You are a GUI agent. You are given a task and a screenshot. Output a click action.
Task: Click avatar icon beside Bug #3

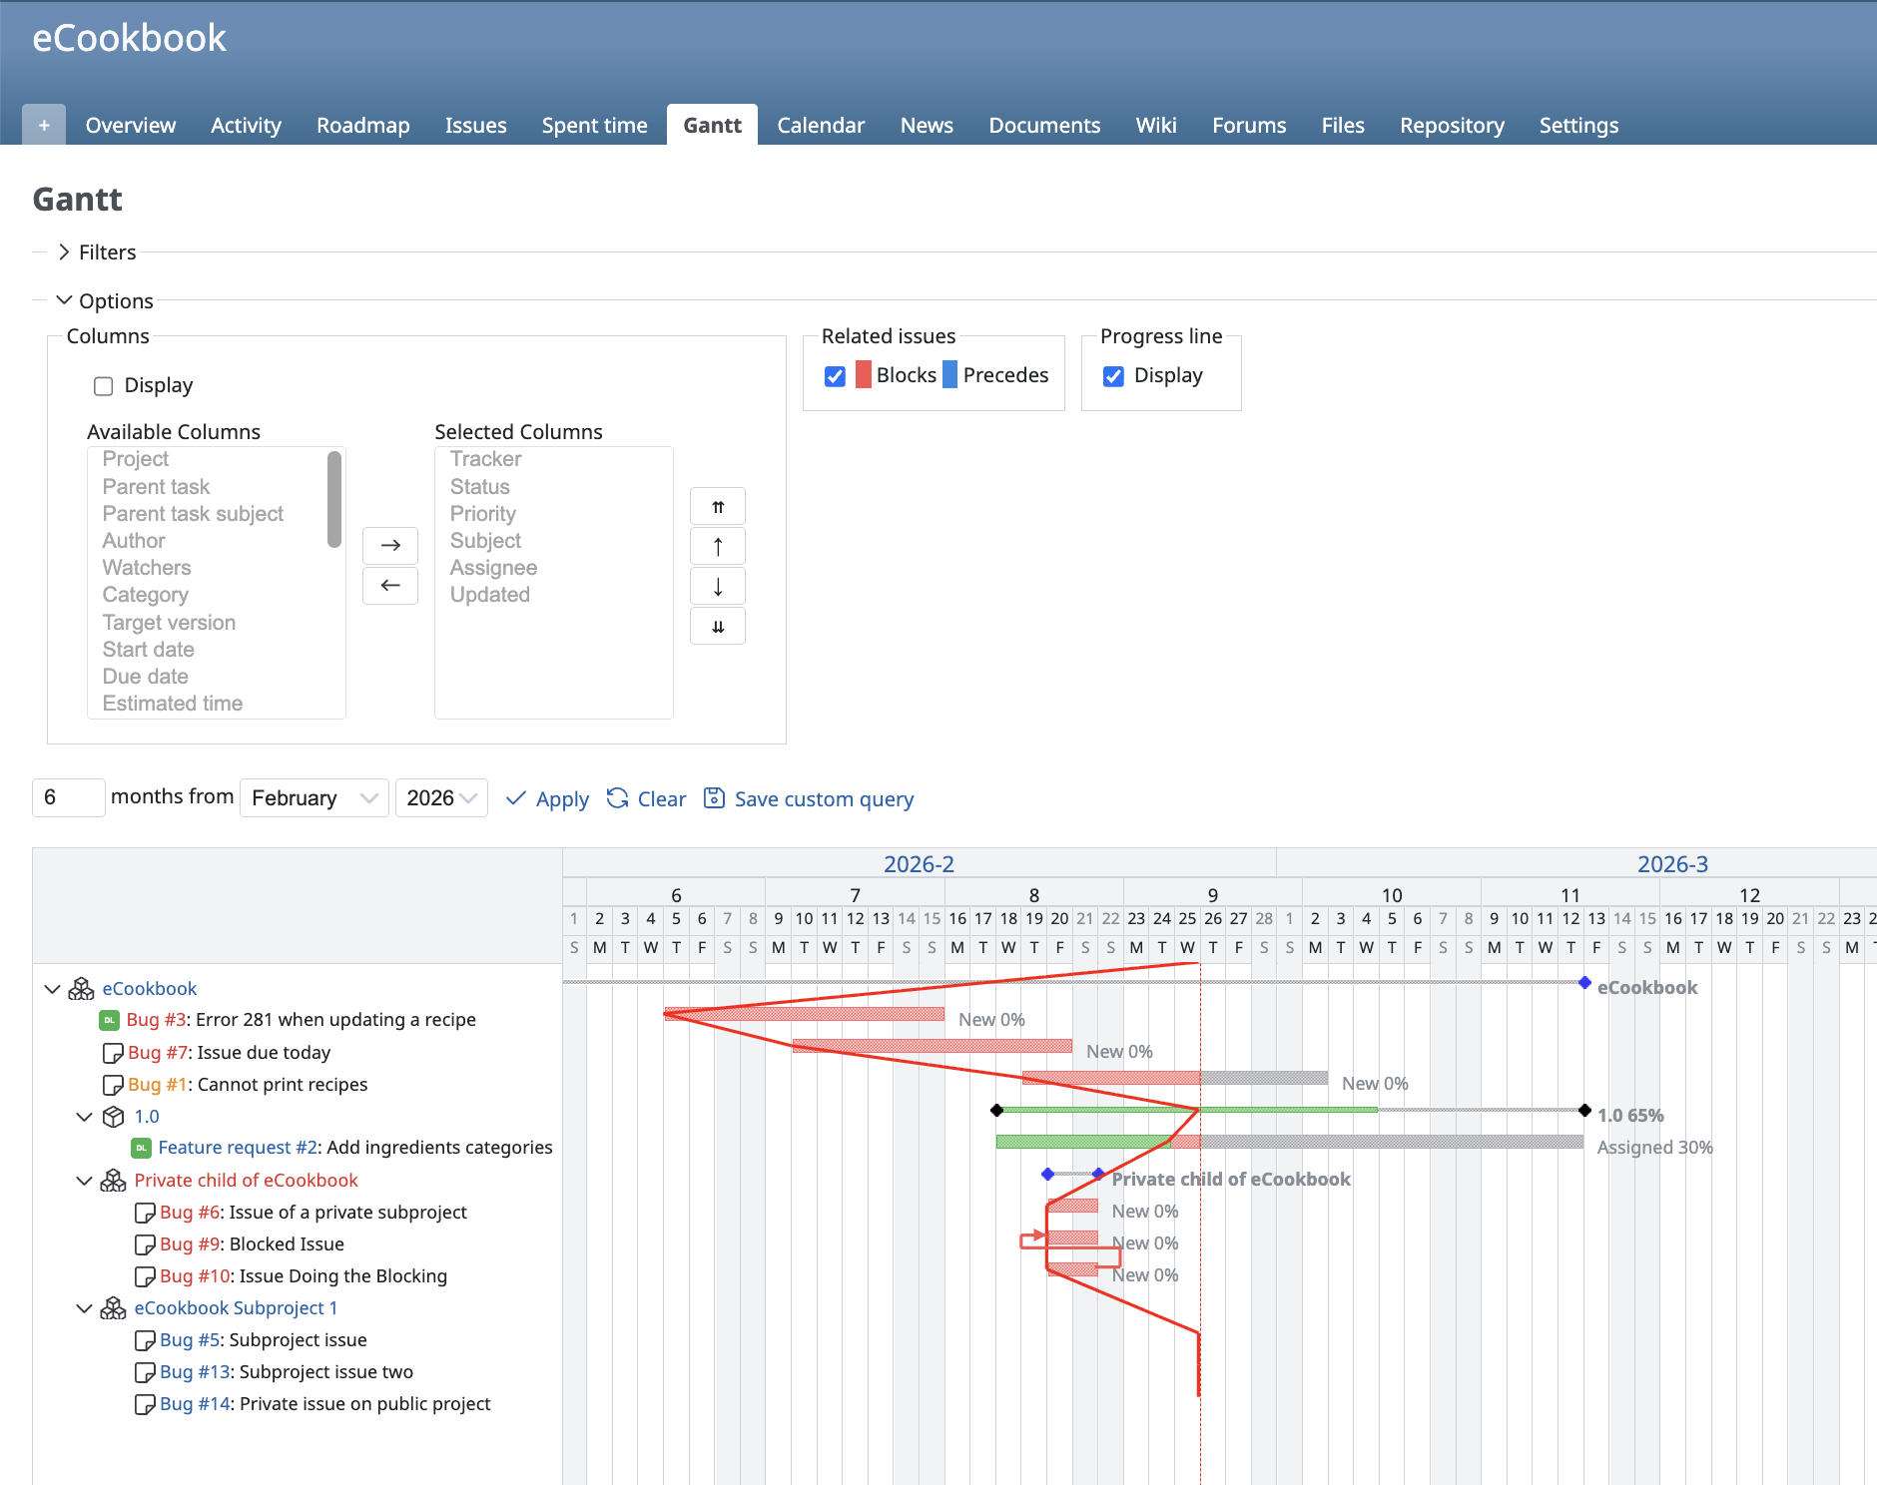pyautogui.click(x=110, y=1020)
